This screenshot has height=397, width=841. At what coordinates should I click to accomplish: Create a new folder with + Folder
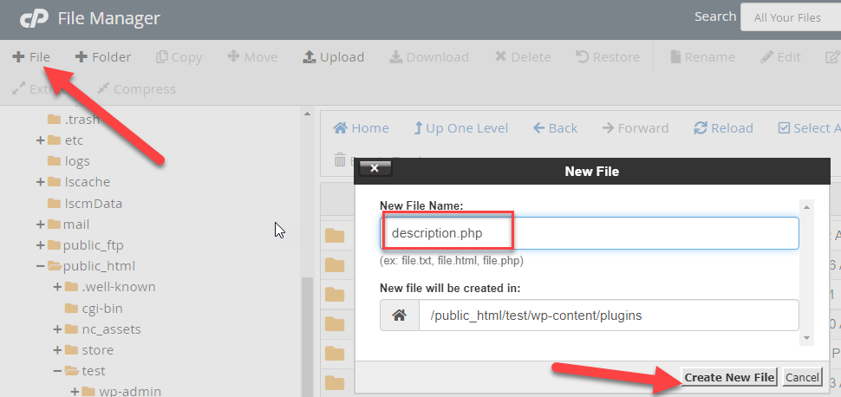[103, 57]
